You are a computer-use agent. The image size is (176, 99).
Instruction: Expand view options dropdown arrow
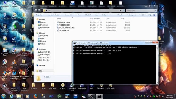(145, 15)
